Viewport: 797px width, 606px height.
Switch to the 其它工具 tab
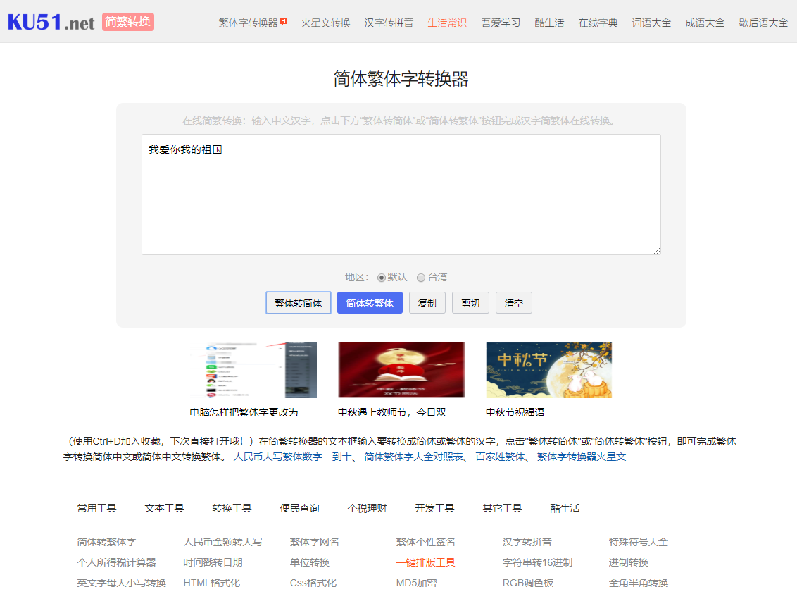coord(502,508)
